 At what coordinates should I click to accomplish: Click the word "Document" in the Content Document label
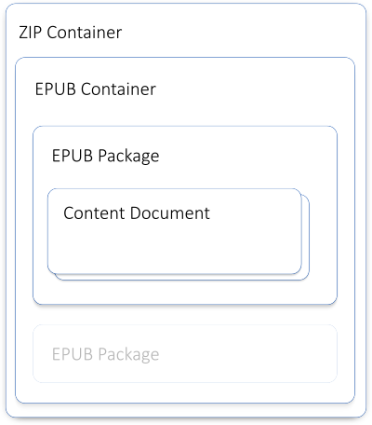tap(170, 213)
